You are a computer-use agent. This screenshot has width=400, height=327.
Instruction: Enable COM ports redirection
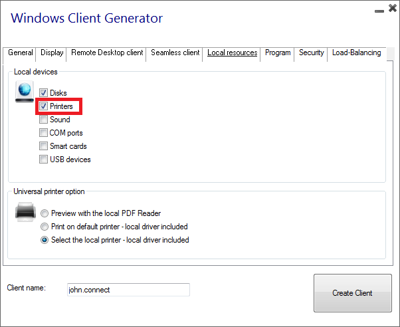click(x=44, y=133)
